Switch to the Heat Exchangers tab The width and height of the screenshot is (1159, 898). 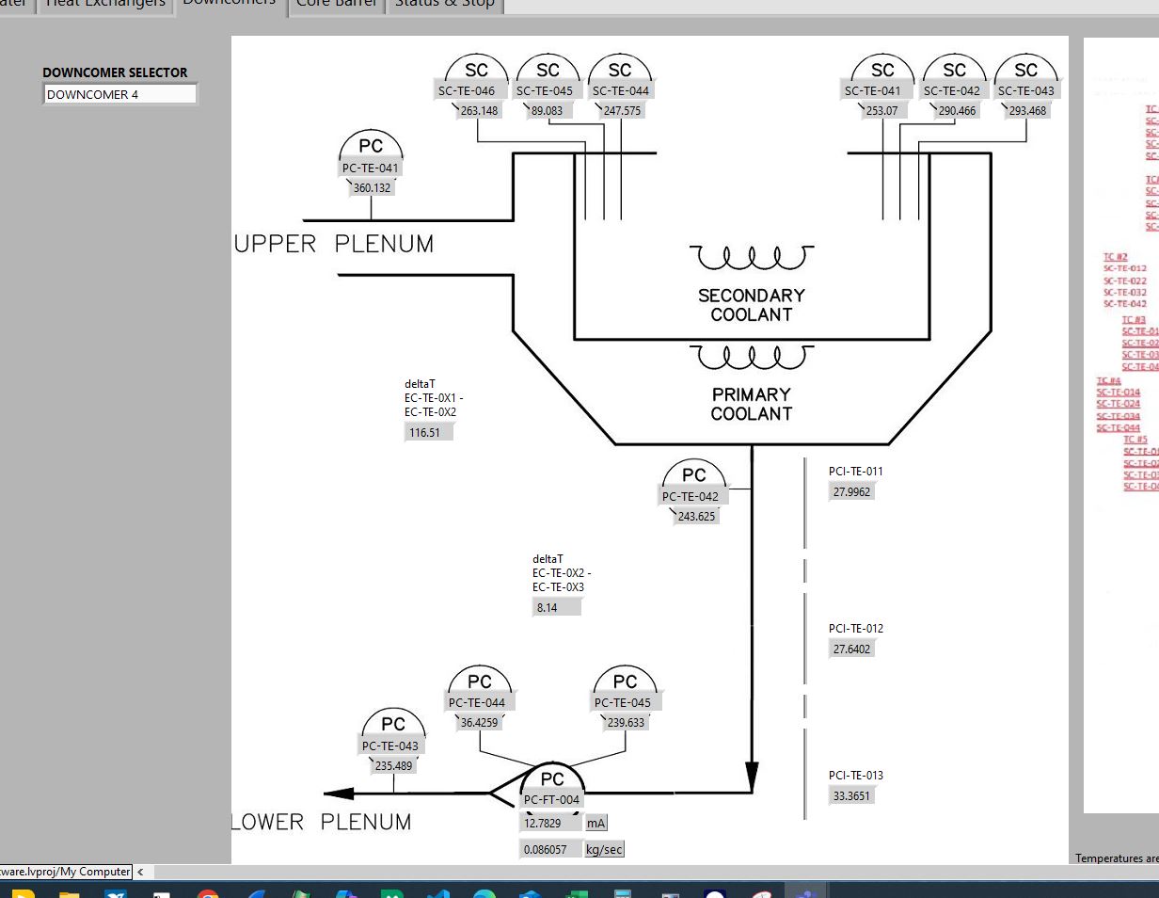pos(104,4)
